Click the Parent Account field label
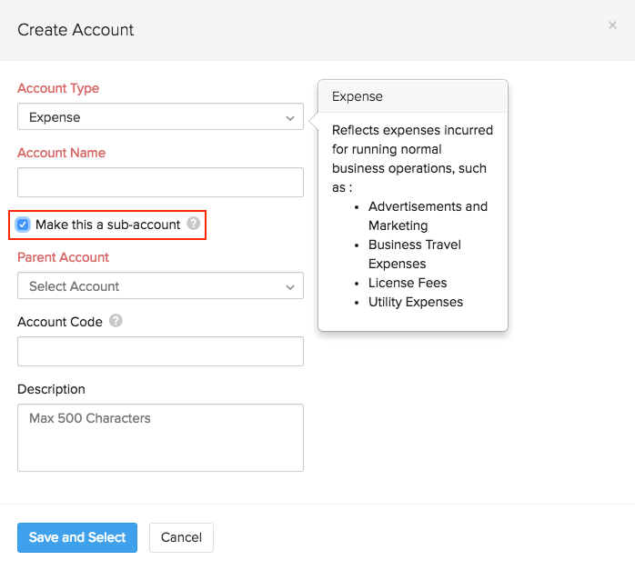Image resolution: width=635 pixels, height=570 pixels. [x=63, y=257]
